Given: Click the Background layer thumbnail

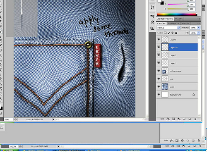Looking at the screenshot, I should pyautogui.click(x=165, y=95).
